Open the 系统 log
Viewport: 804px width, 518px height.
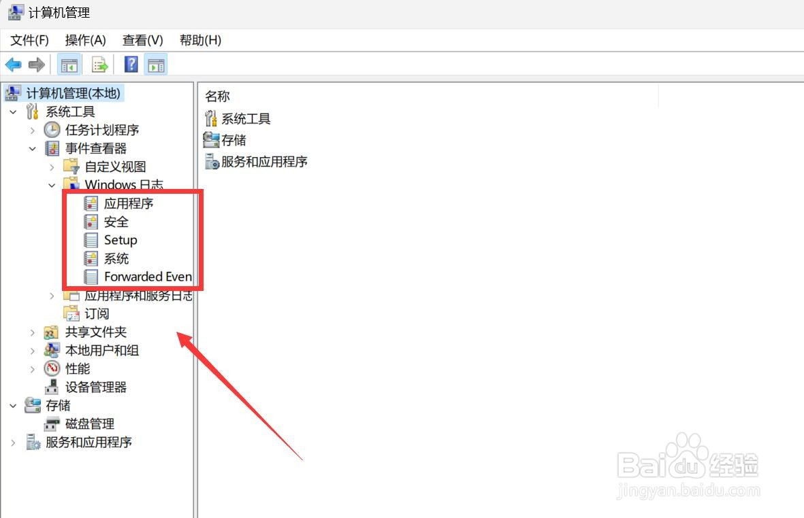(116, 258)
